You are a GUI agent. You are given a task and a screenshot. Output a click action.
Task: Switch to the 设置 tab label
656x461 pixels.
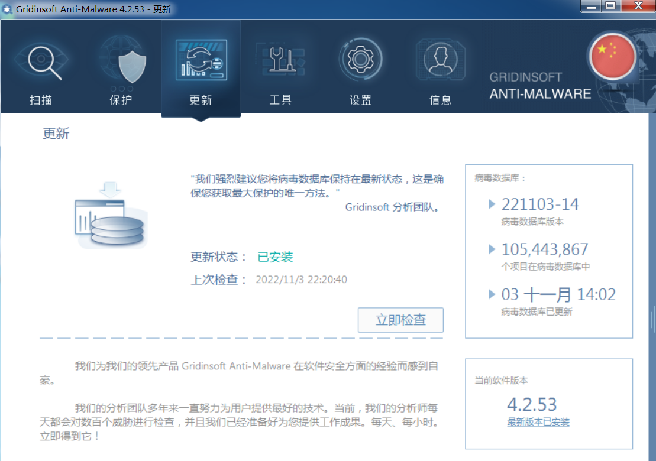[361, 100]
